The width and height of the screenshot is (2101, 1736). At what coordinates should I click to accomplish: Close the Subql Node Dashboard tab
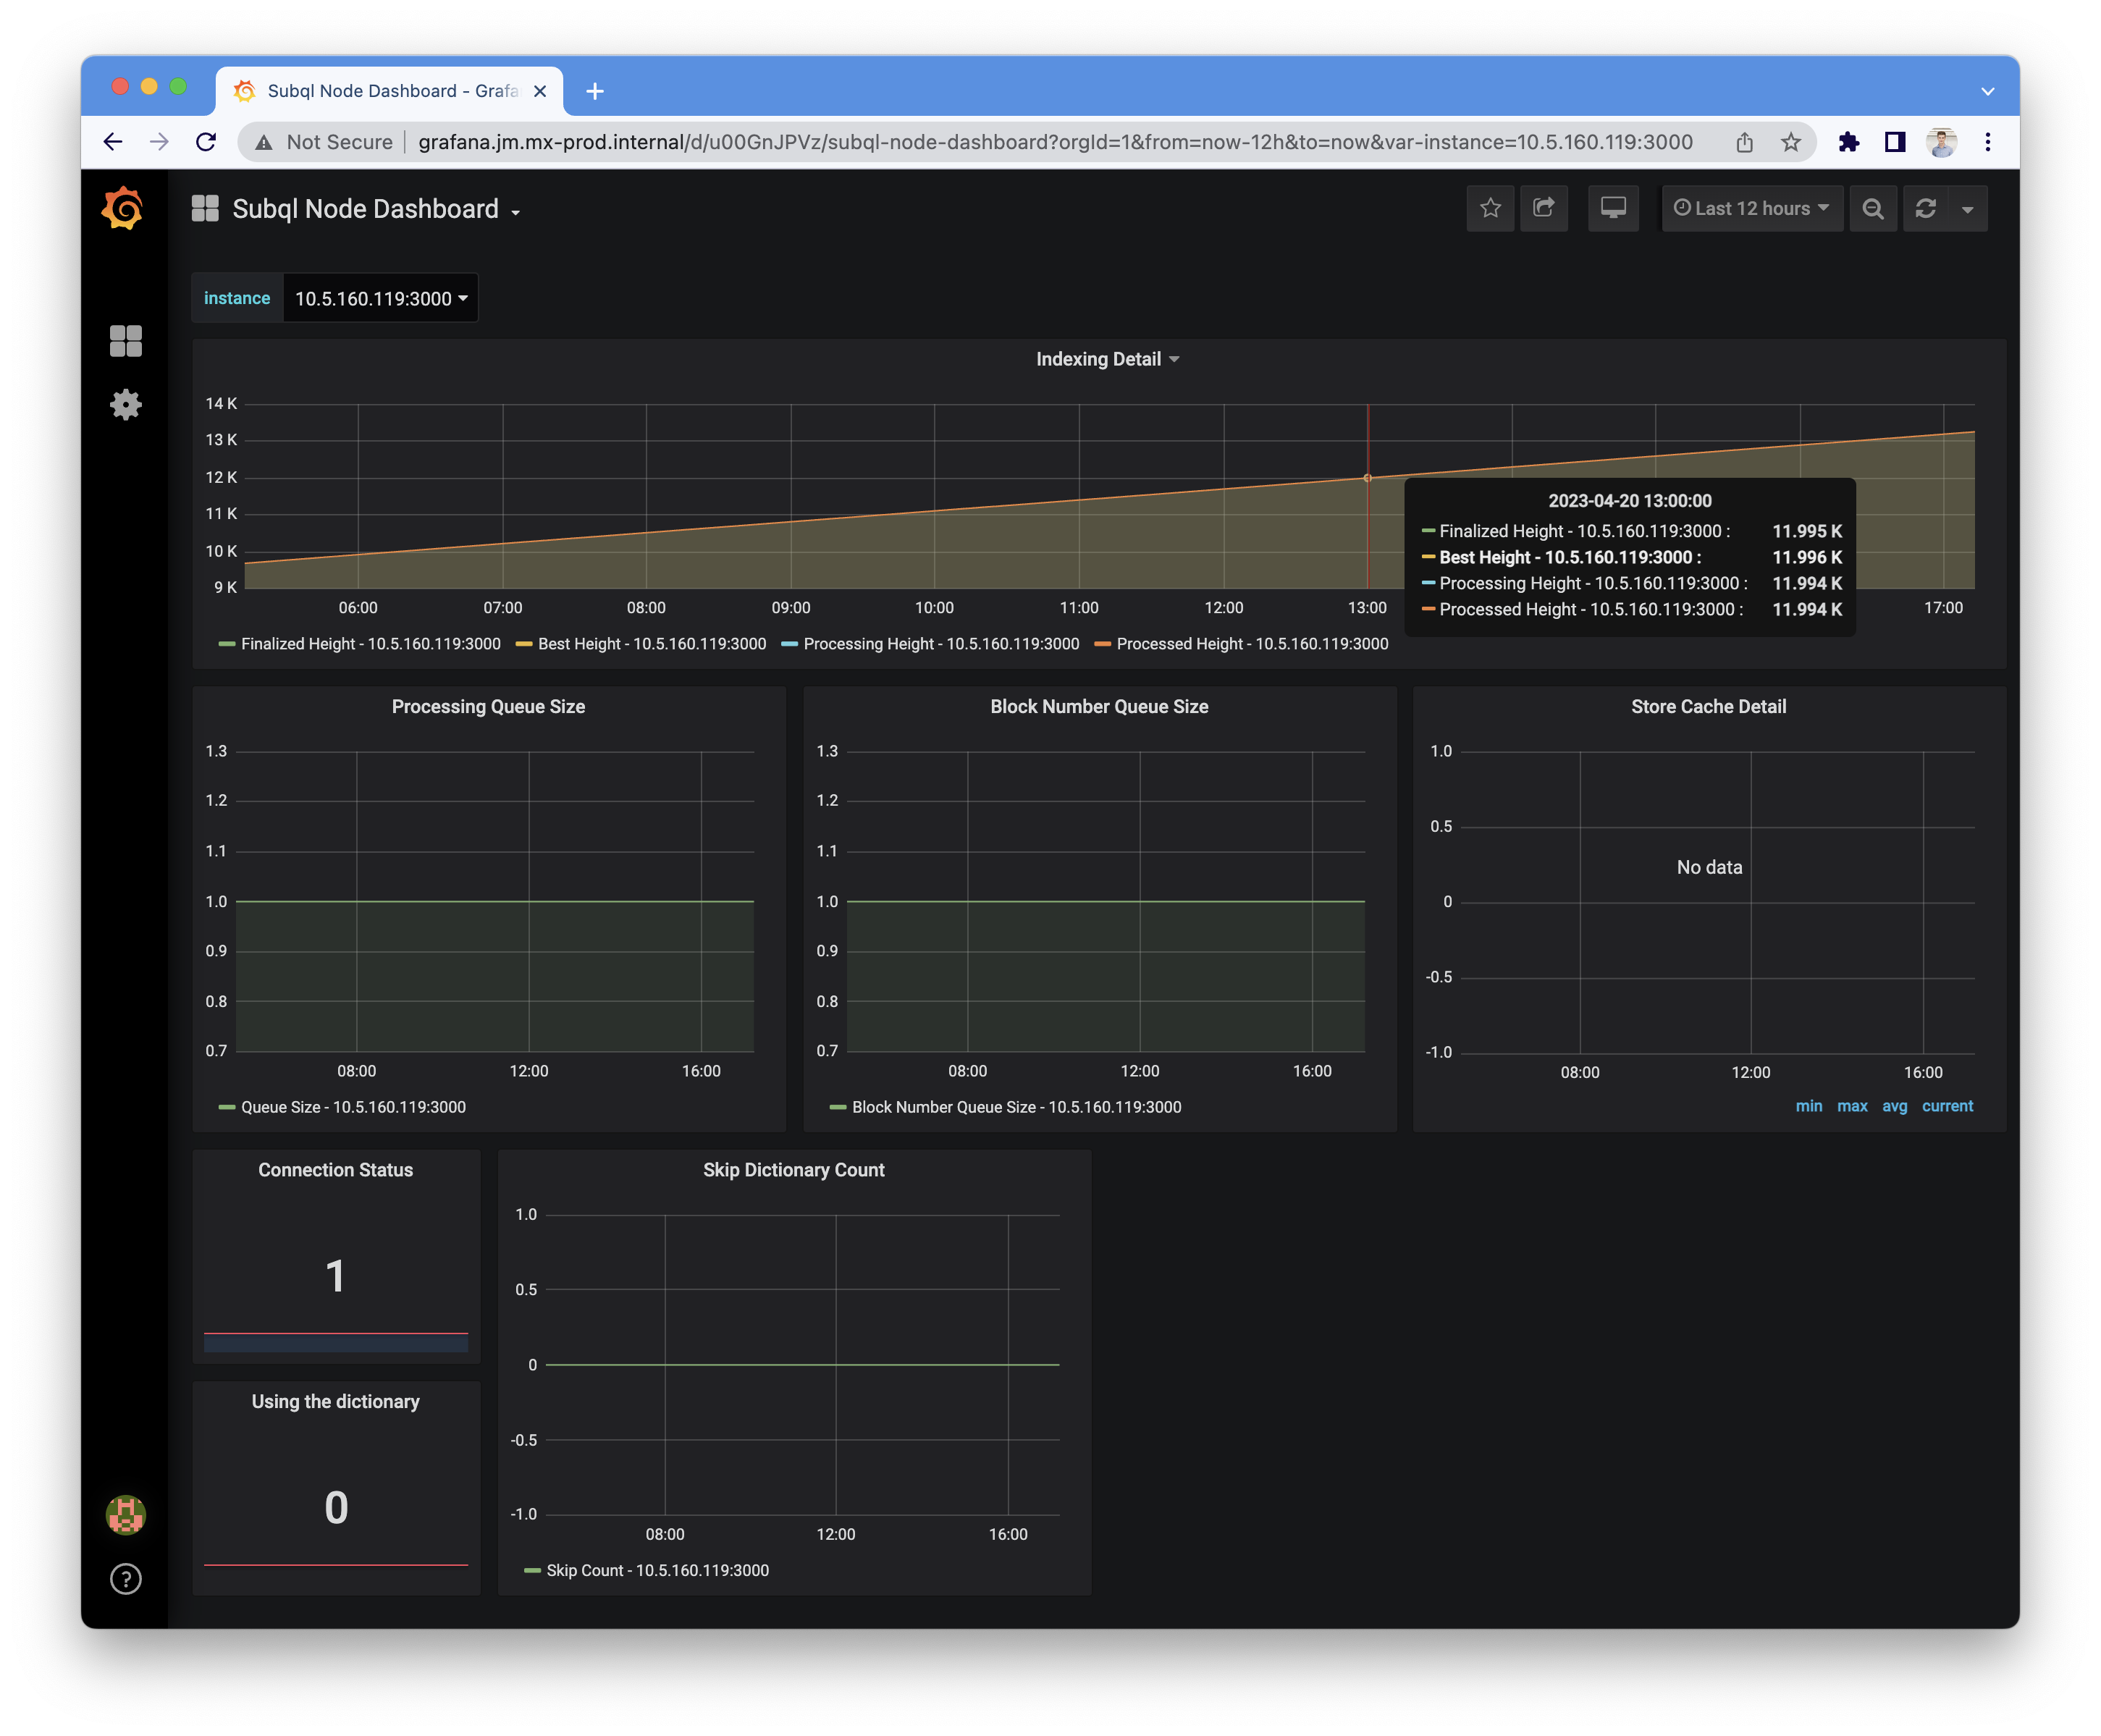click(540, 91)
